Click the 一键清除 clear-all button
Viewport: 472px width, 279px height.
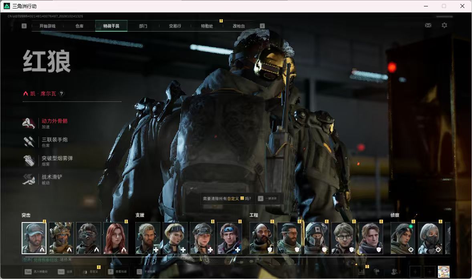(267, 198)
